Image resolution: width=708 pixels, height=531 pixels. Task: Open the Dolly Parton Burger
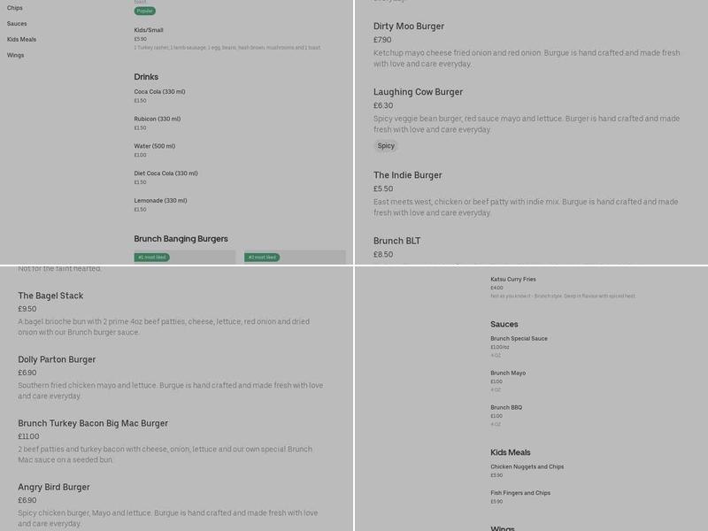point(57,360)
